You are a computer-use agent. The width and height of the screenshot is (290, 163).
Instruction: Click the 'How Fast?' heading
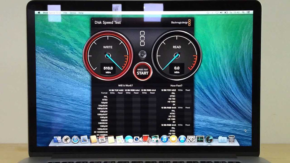tap(176, 85)
